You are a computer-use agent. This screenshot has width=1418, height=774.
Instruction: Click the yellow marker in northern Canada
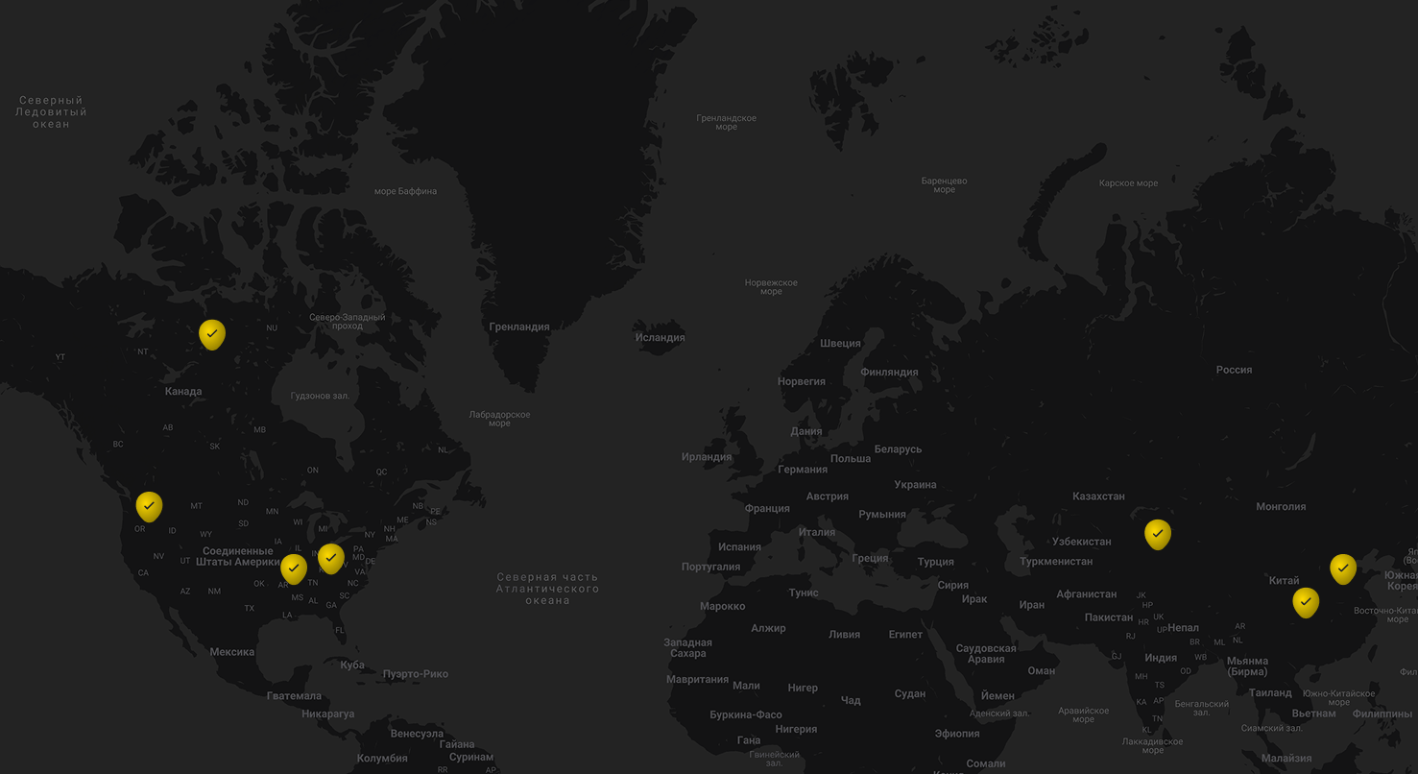point(212,333)
